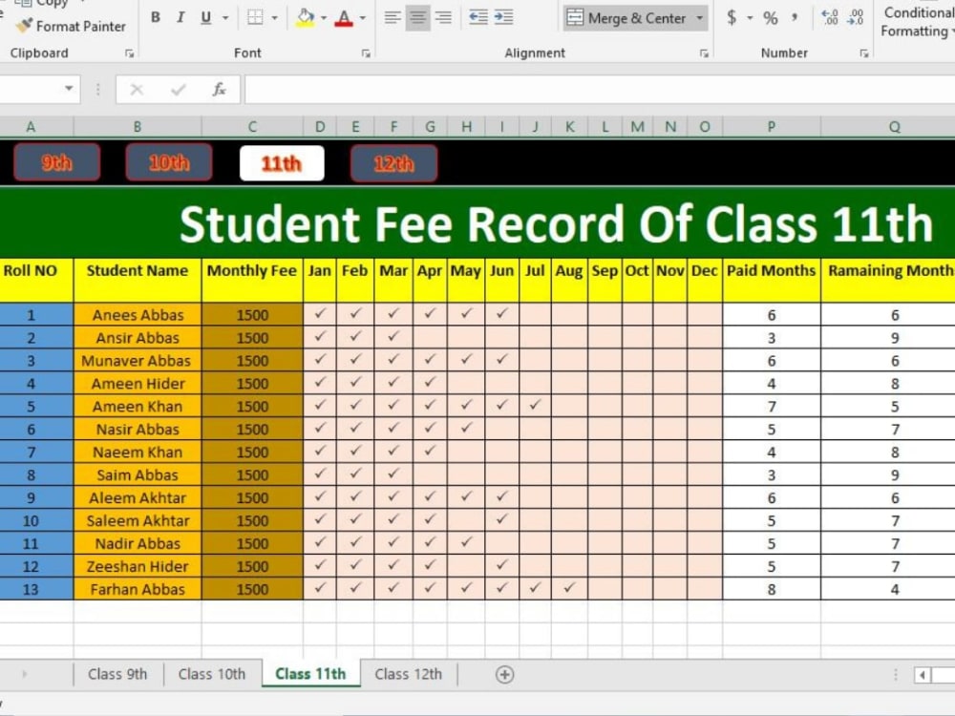Confirm formula entry checkmark icon
The height and width of the screenshot is (716, 955).
179,90
